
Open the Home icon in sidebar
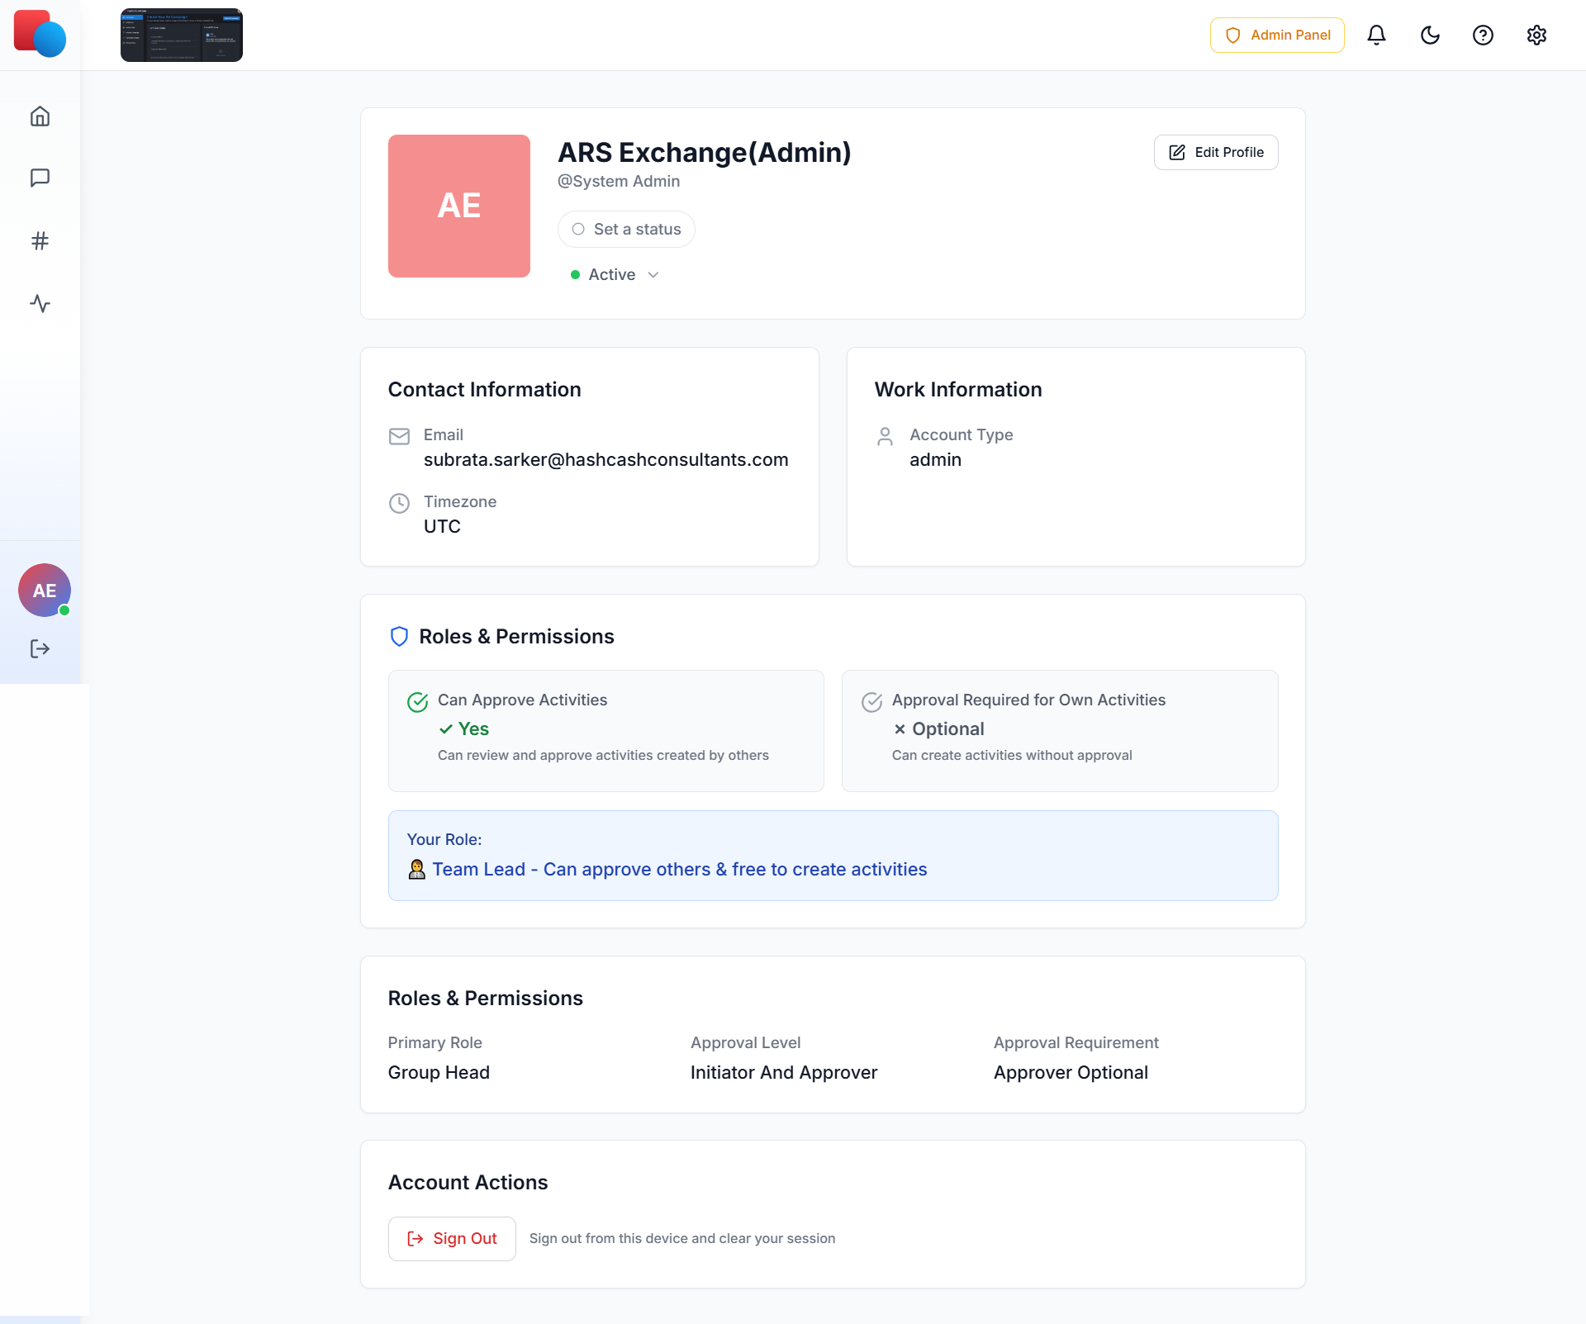click(40, 116)
